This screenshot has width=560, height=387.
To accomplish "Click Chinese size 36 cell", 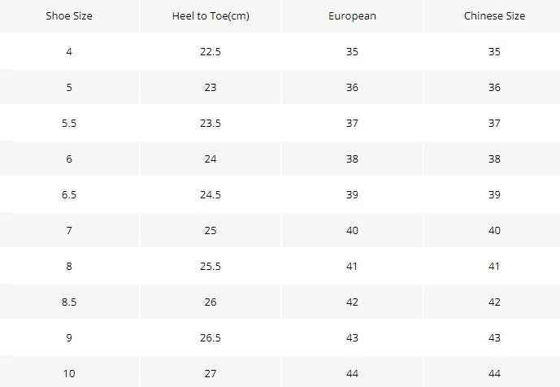I will pyautogui.click(x=494, y=87).
